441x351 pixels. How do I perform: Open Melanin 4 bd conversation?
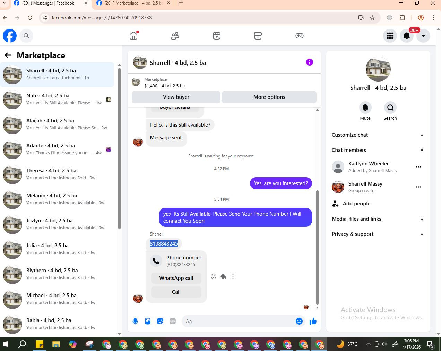tap(57, 199)
